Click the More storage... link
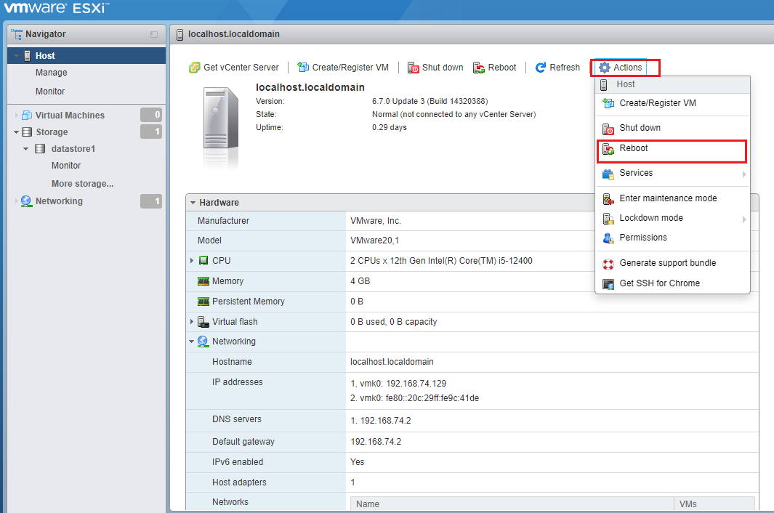774x513 pixels. (x=82, y=184)
